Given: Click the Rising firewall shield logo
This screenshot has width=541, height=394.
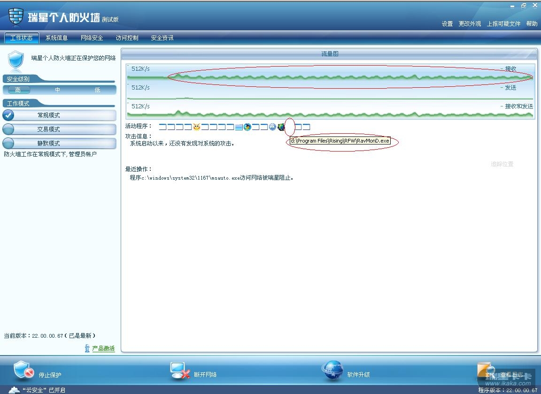Looking at the screenshot, I should click(x=16, y=16).
